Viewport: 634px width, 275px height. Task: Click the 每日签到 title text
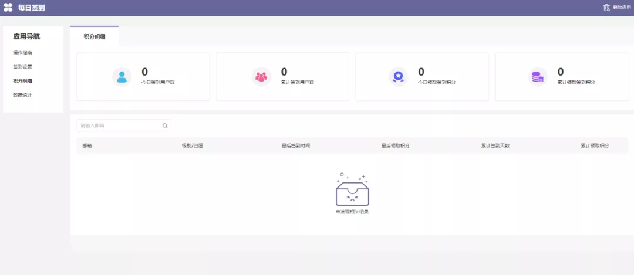tap(31, 8)
